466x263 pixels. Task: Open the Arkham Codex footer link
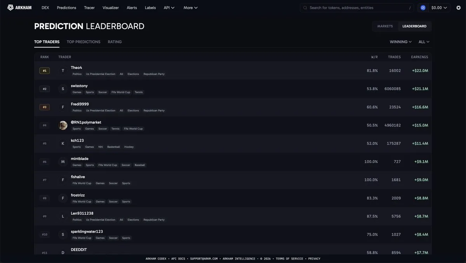pos(156,259)
